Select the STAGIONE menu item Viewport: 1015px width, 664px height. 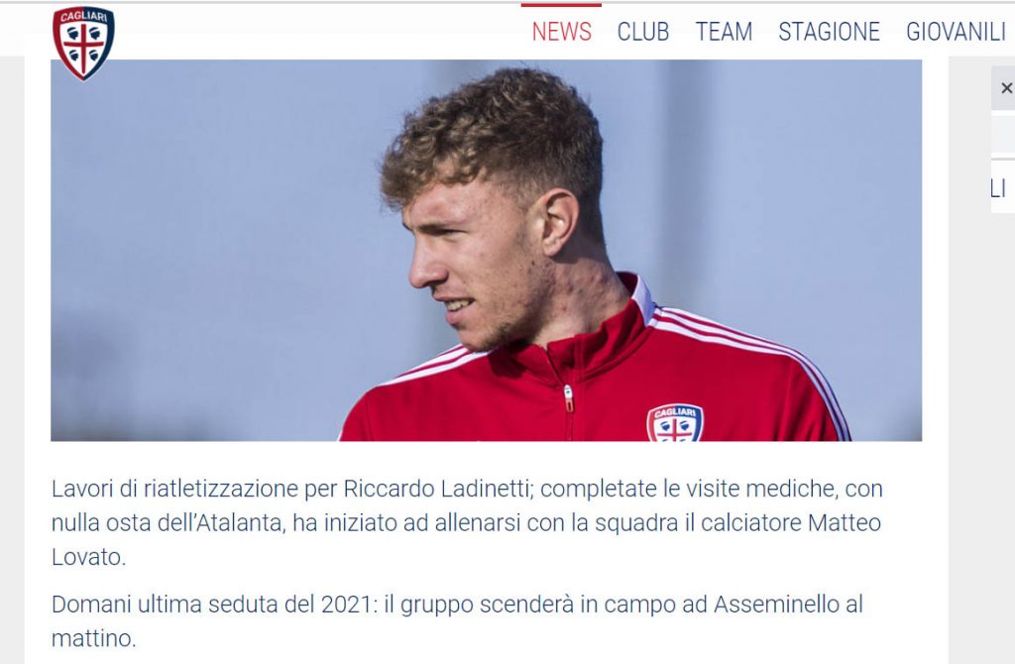tap(830, 32)
